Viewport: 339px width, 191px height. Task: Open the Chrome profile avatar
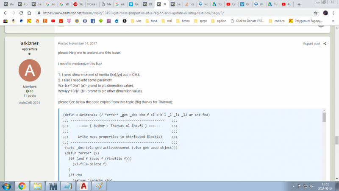click(325, 13)
